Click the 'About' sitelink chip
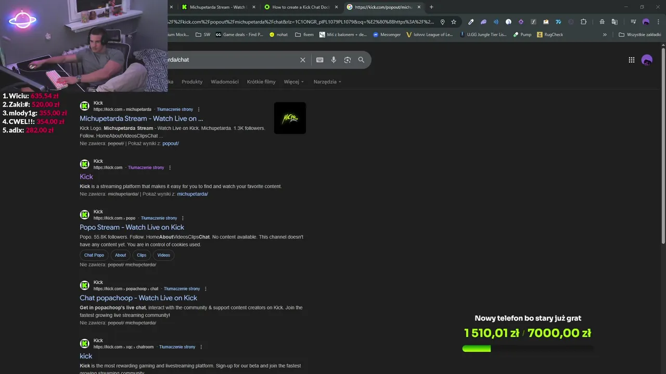The image size is (666, 374). (121, 255)
